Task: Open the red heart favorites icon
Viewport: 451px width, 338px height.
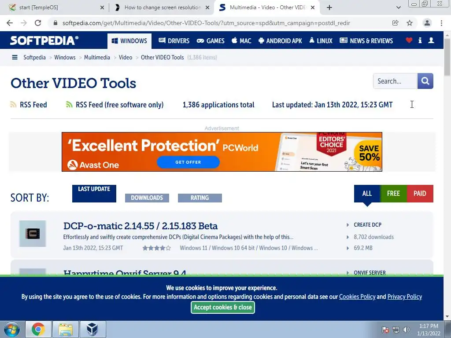Action: 409,40
